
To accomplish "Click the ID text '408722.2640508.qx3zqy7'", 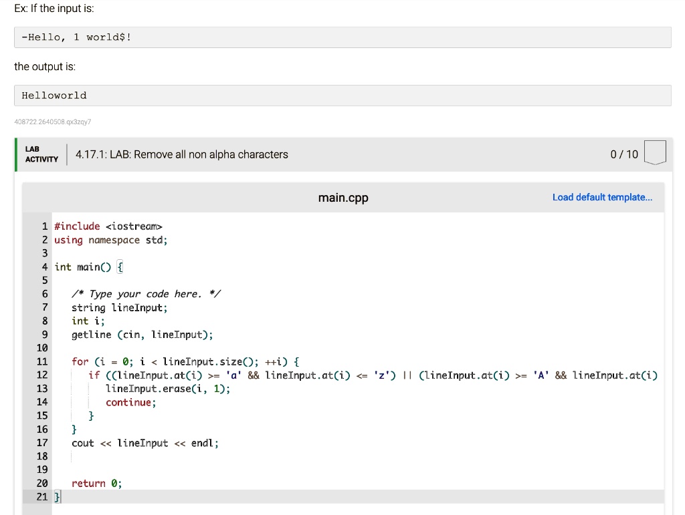I will coord(53,122).
